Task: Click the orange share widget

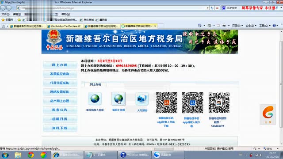Action: tap(268, 114)
